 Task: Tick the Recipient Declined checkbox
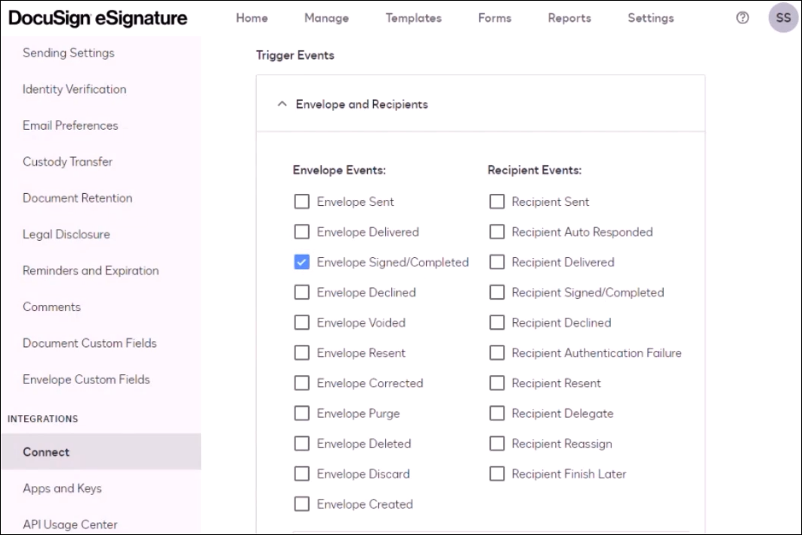point(497,322)
